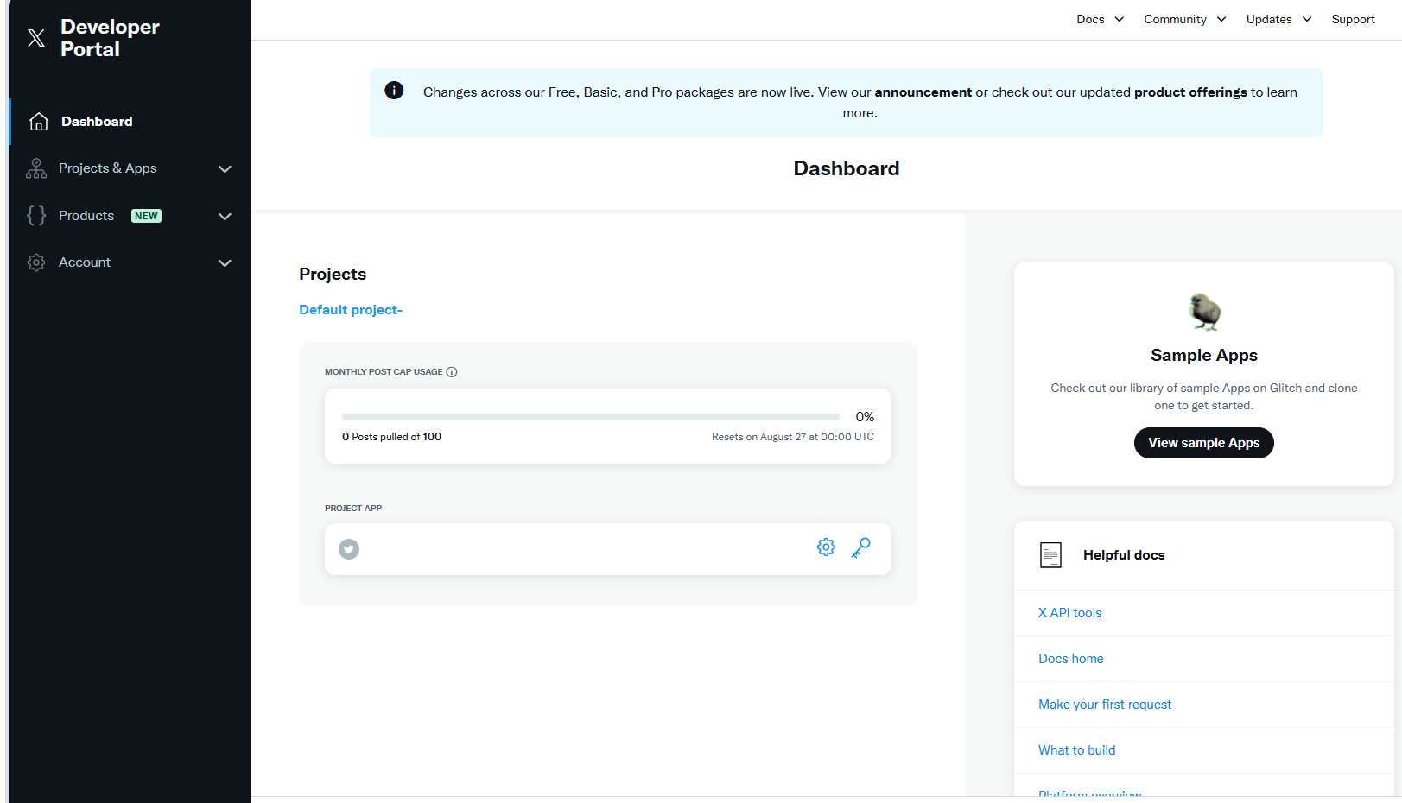Open the What to build link

click(x=1077, y=750)
